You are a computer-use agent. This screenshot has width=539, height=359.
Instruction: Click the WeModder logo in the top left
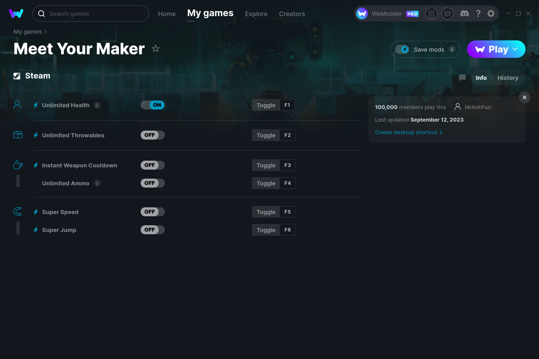(x=16, y=13)
